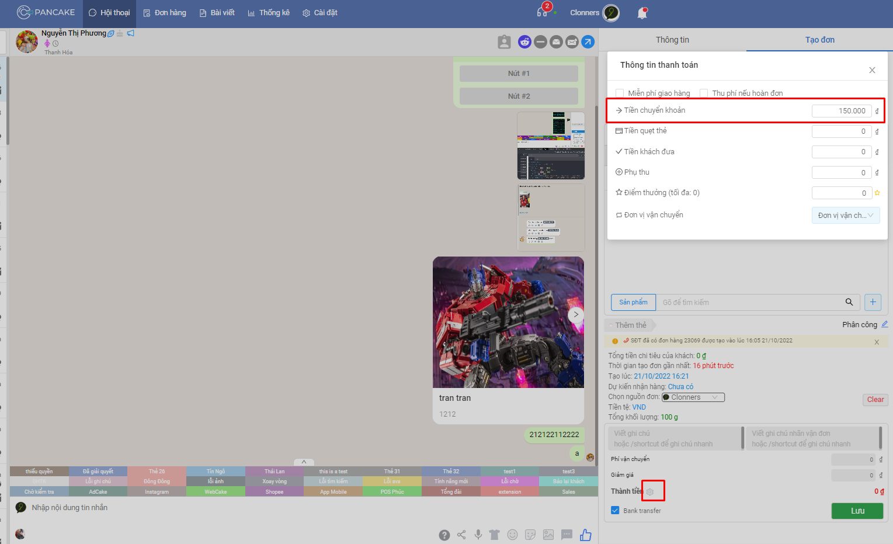Check the Miễn phí giao hàng checkbox
Viewport: 893px width, 544px height.
pos(620,93)
